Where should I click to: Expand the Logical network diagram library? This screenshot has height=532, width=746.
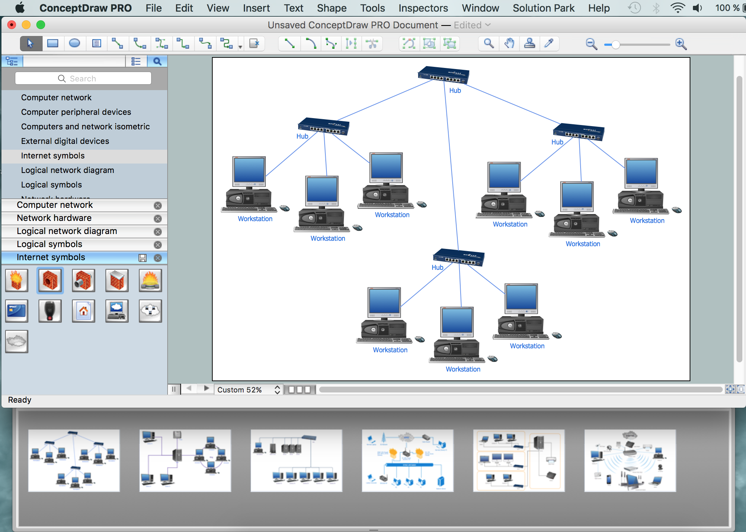pyautogui.click(x=67, y=231)
